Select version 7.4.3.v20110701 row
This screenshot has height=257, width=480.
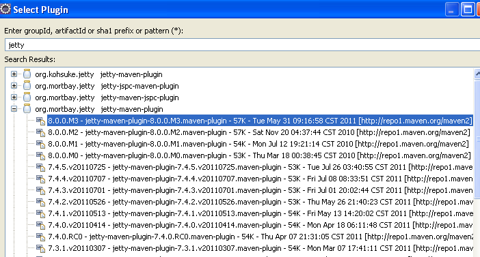[x=261, y=190]
